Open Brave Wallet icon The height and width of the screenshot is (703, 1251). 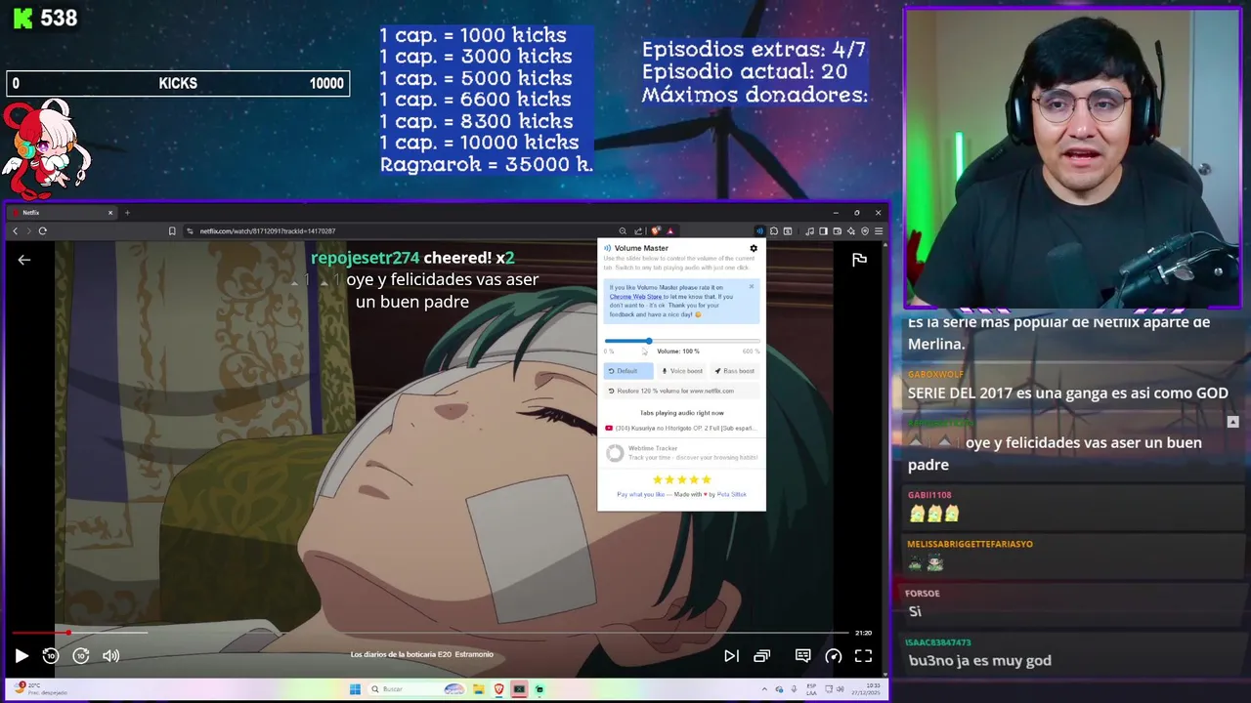point(838,231)
